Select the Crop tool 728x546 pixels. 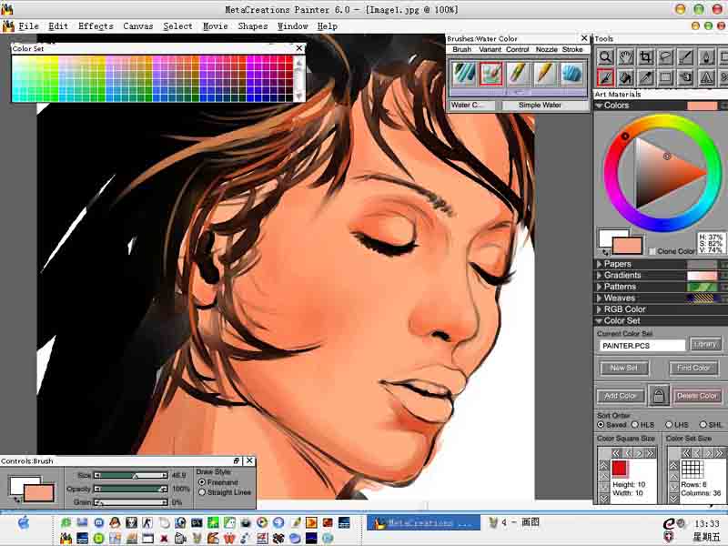[x=646, y=57]
